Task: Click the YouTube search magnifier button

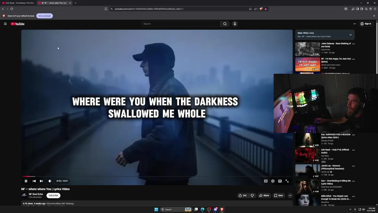Action: pos(225,24)
